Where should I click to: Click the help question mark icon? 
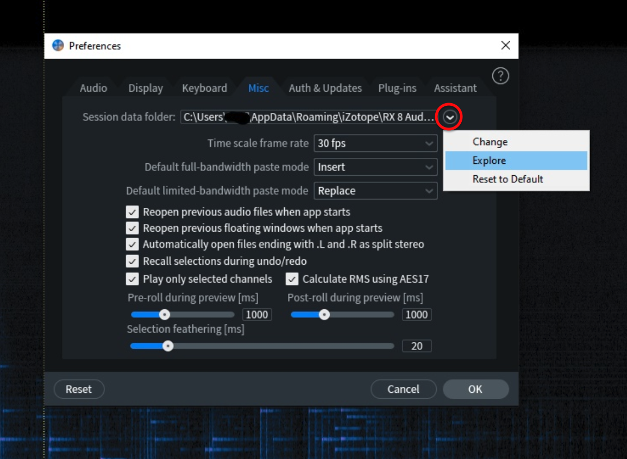click(500, 76)
